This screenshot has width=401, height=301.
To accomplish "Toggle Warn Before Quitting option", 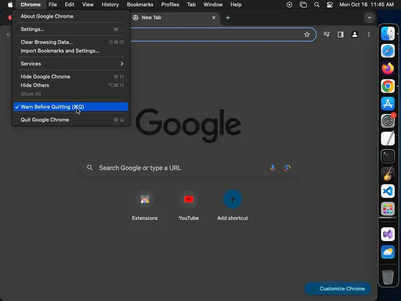I will click(71, 107).
